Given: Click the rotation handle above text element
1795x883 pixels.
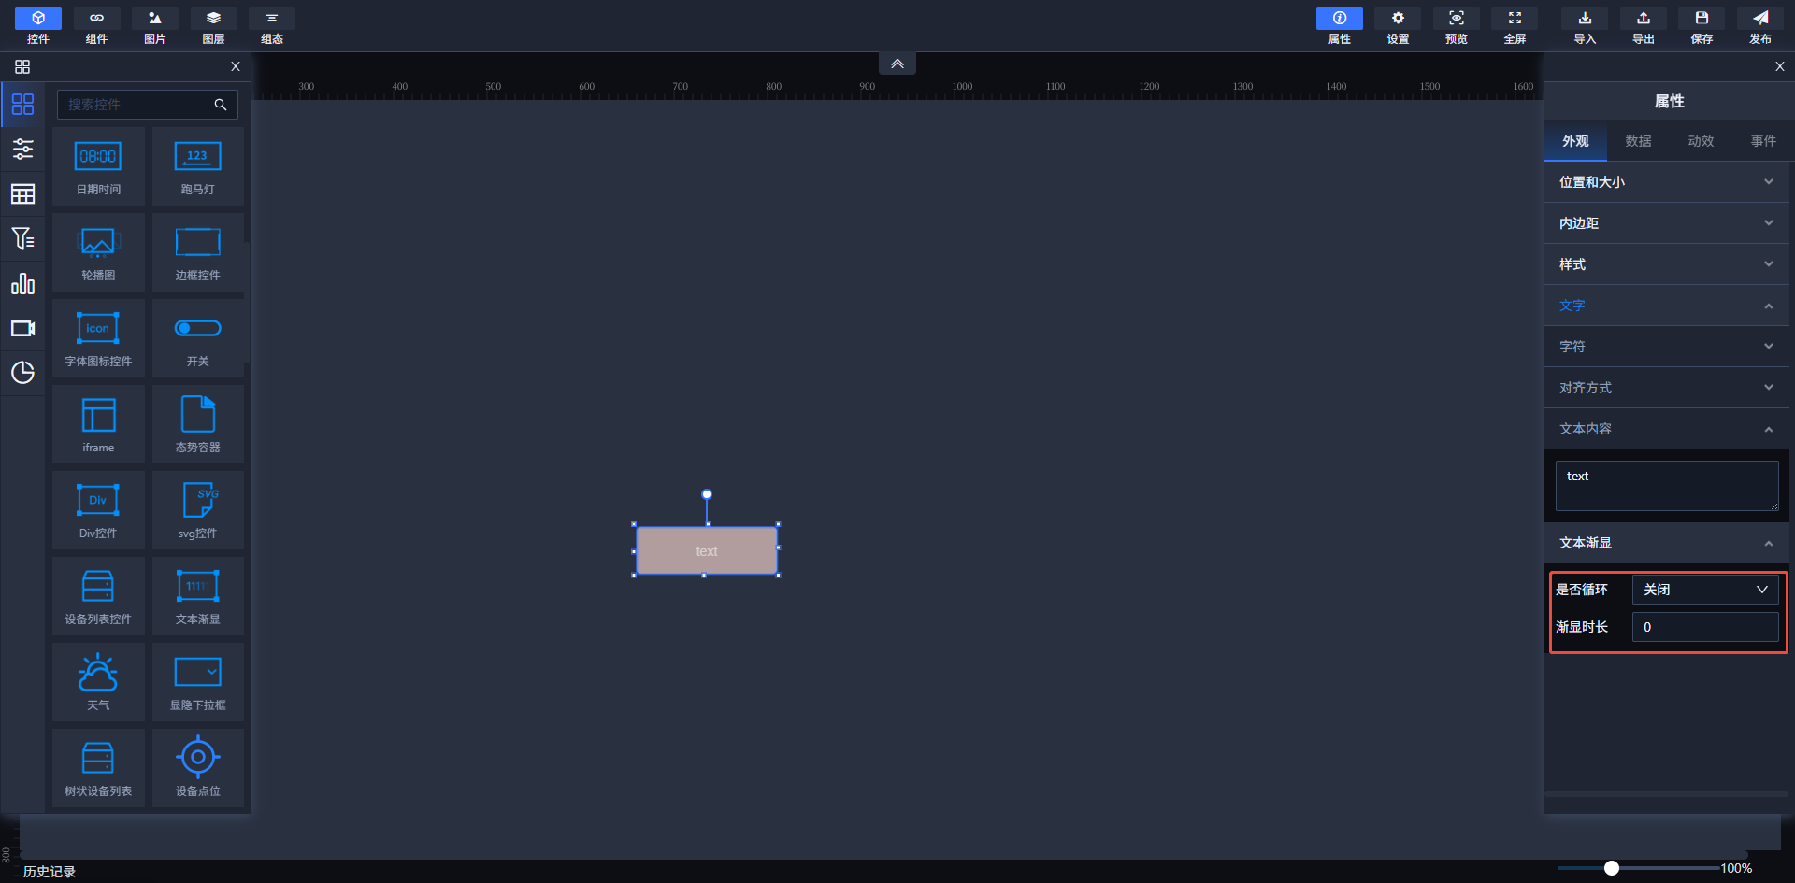Looking at the screenshot, I should tap(707, 494).
